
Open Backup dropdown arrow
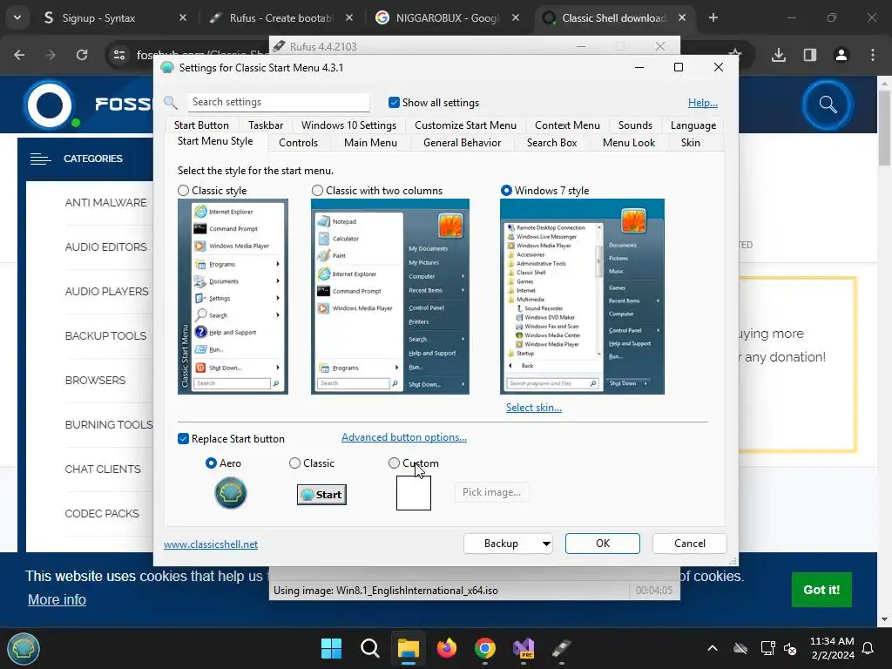coord(546,544)
